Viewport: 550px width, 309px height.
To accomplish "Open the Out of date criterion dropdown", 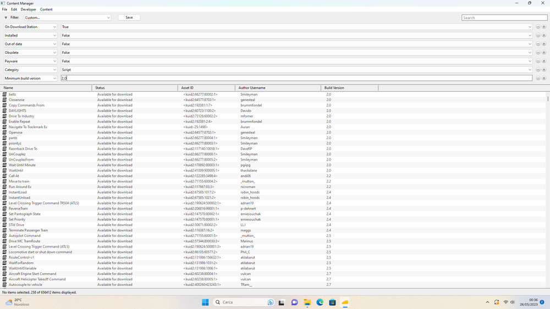I will coord(30,44).
